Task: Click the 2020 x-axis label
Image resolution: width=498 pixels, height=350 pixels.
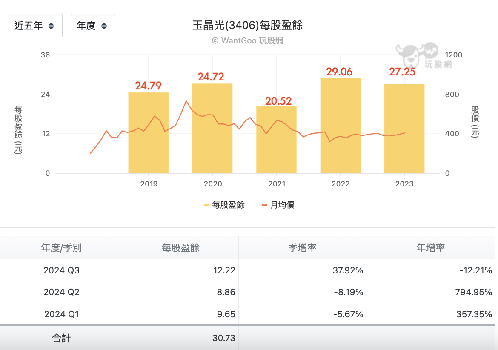Action: pyautogui.click(x=213, y=184)
